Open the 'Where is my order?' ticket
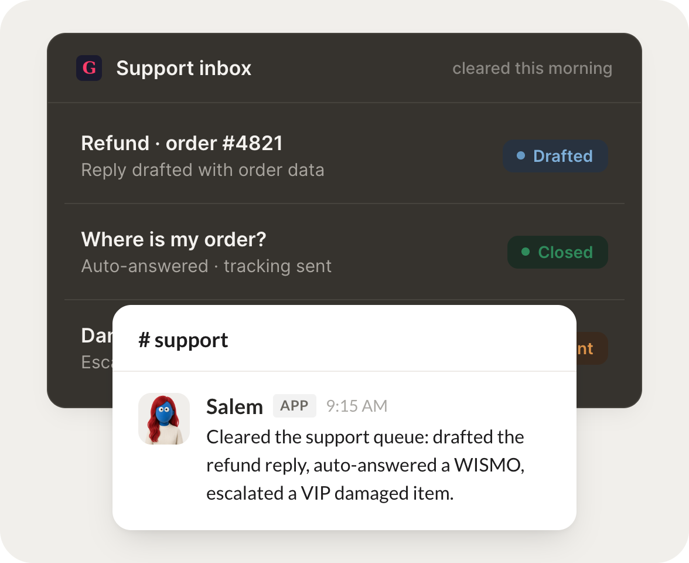689x563 pixels. [x=344, y=252]
